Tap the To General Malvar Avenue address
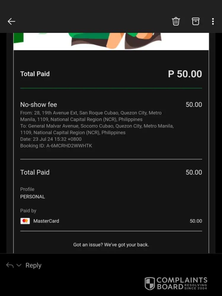The height and width of the screenshot is (296, 222). click(97, 129)
